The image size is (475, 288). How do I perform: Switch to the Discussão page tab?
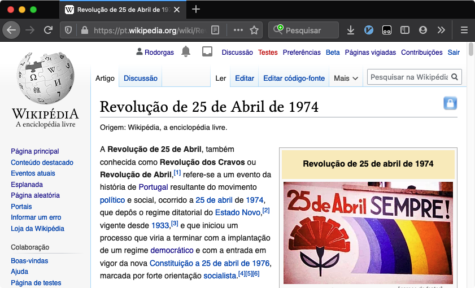(141, 78)
